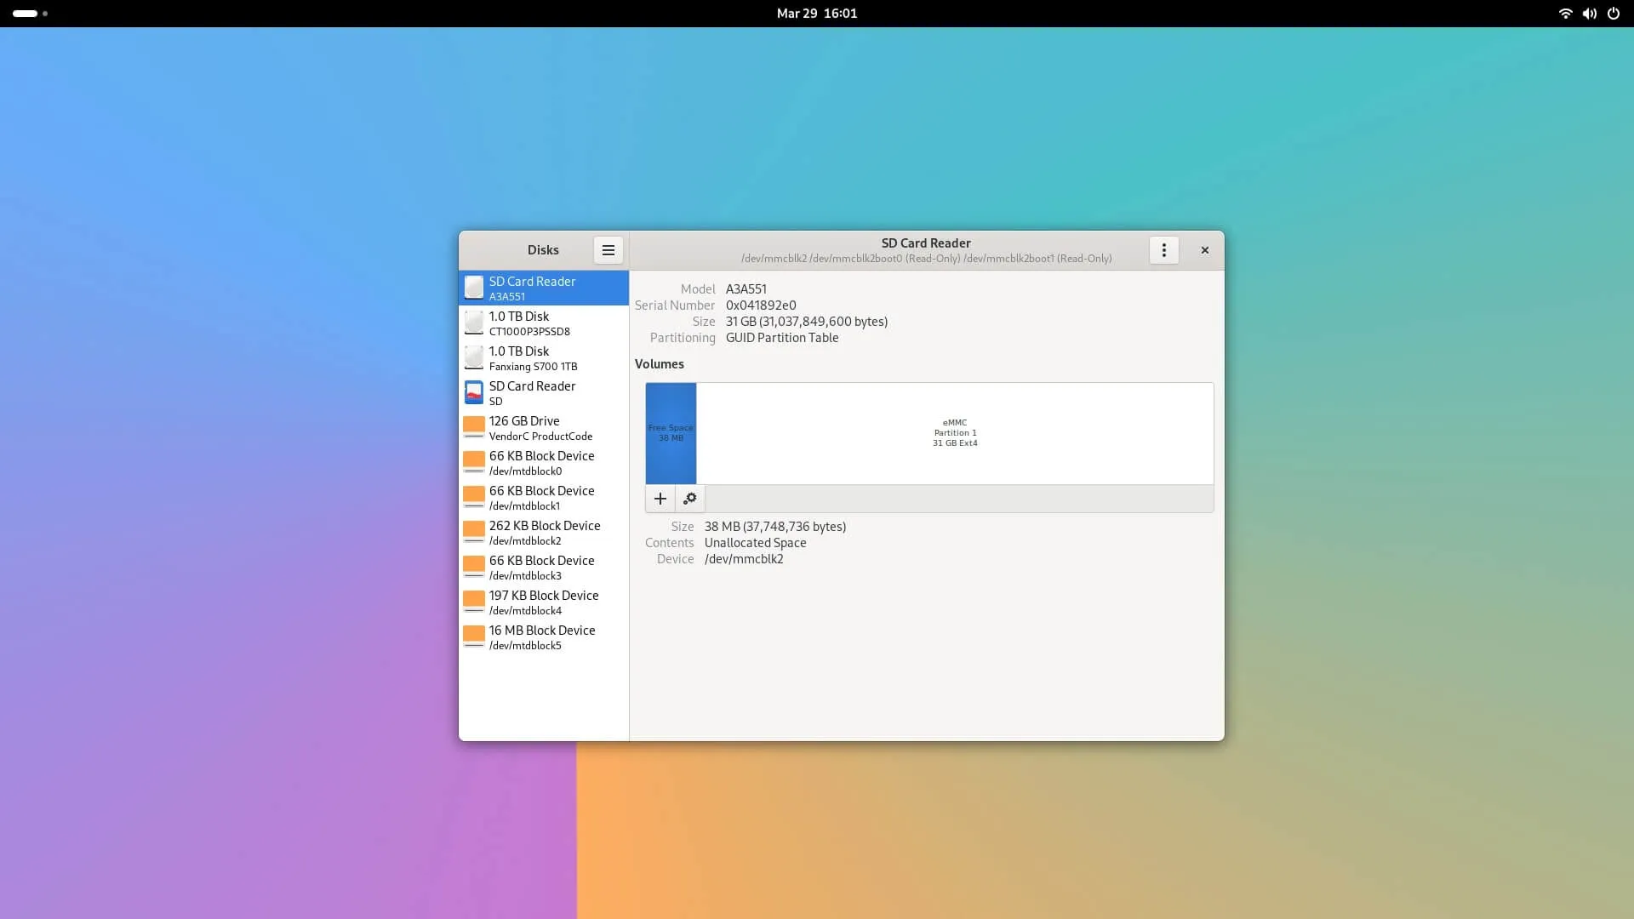Select the Free Space 38 MB volume block
Screen dimensions: 1634x919
coord(671,433)
